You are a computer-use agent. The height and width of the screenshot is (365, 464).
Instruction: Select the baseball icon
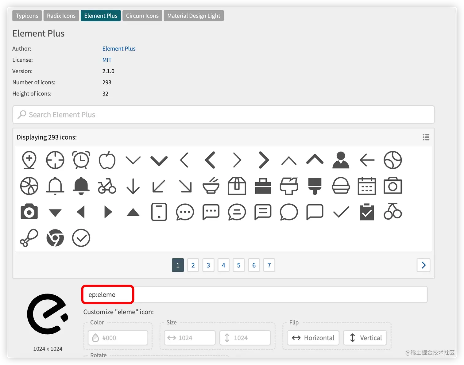pyautogui.click(x=393, y=160)
